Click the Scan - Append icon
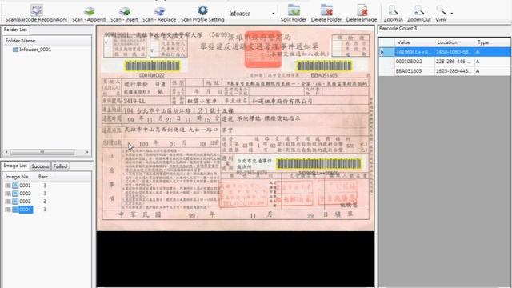512x288 pixels. (89, 11)
